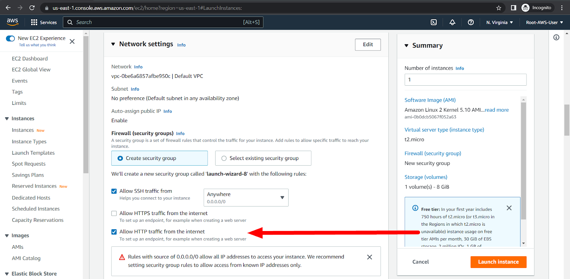Open Spot Requests page
This screenshot has width=570, height=279.
coord(28,164)
